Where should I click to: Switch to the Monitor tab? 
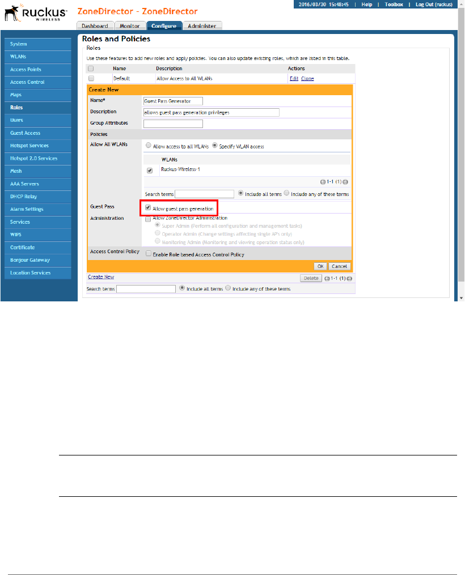coord(130,25)
